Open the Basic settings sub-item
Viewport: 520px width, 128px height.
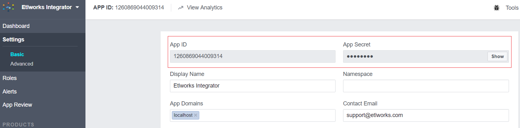point(17,55)
